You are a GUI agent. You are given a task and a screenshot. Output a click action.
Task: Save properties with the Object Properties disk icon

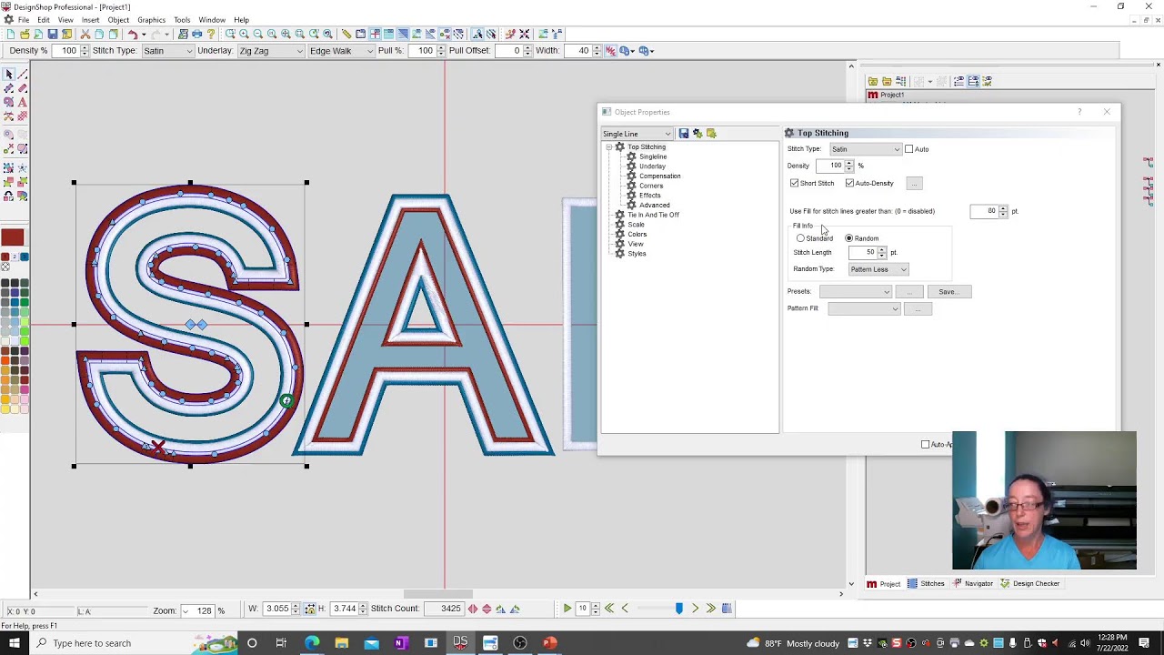tap(684, 134)
